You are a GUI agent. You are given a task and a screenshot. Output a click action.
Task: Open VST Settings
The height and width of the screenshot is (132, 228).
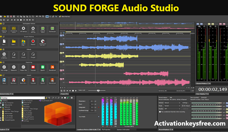(23, 30)
